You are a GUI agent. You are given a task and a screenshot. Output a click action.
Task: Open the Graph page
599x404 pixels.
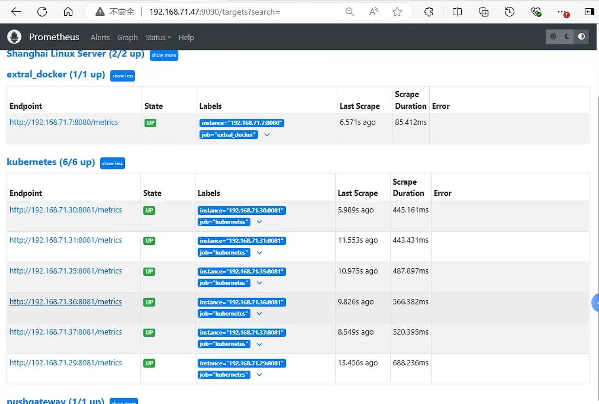127,37
